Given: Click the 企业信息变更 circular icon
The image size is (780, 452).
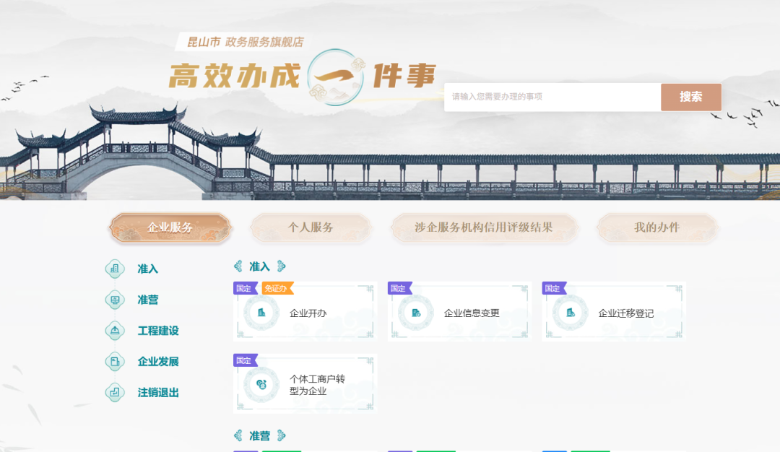Looking at the screenshot, I should click(416, 313).
